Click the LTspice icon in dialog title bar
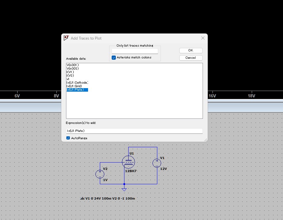 coord(66,38)
